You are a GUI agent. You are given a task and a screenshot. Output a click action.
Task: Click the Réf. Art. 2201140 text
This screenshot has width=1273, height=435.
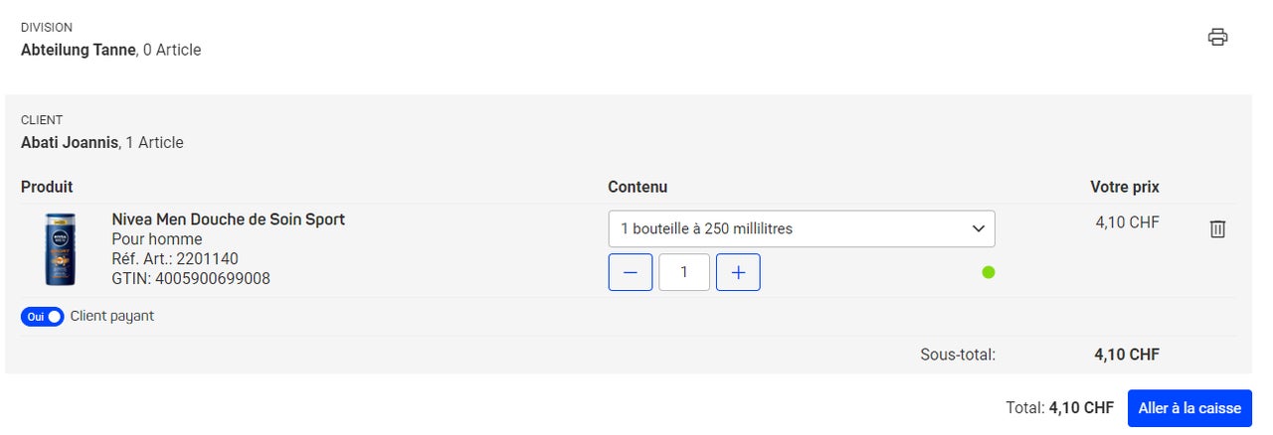[x=175, y=259]
